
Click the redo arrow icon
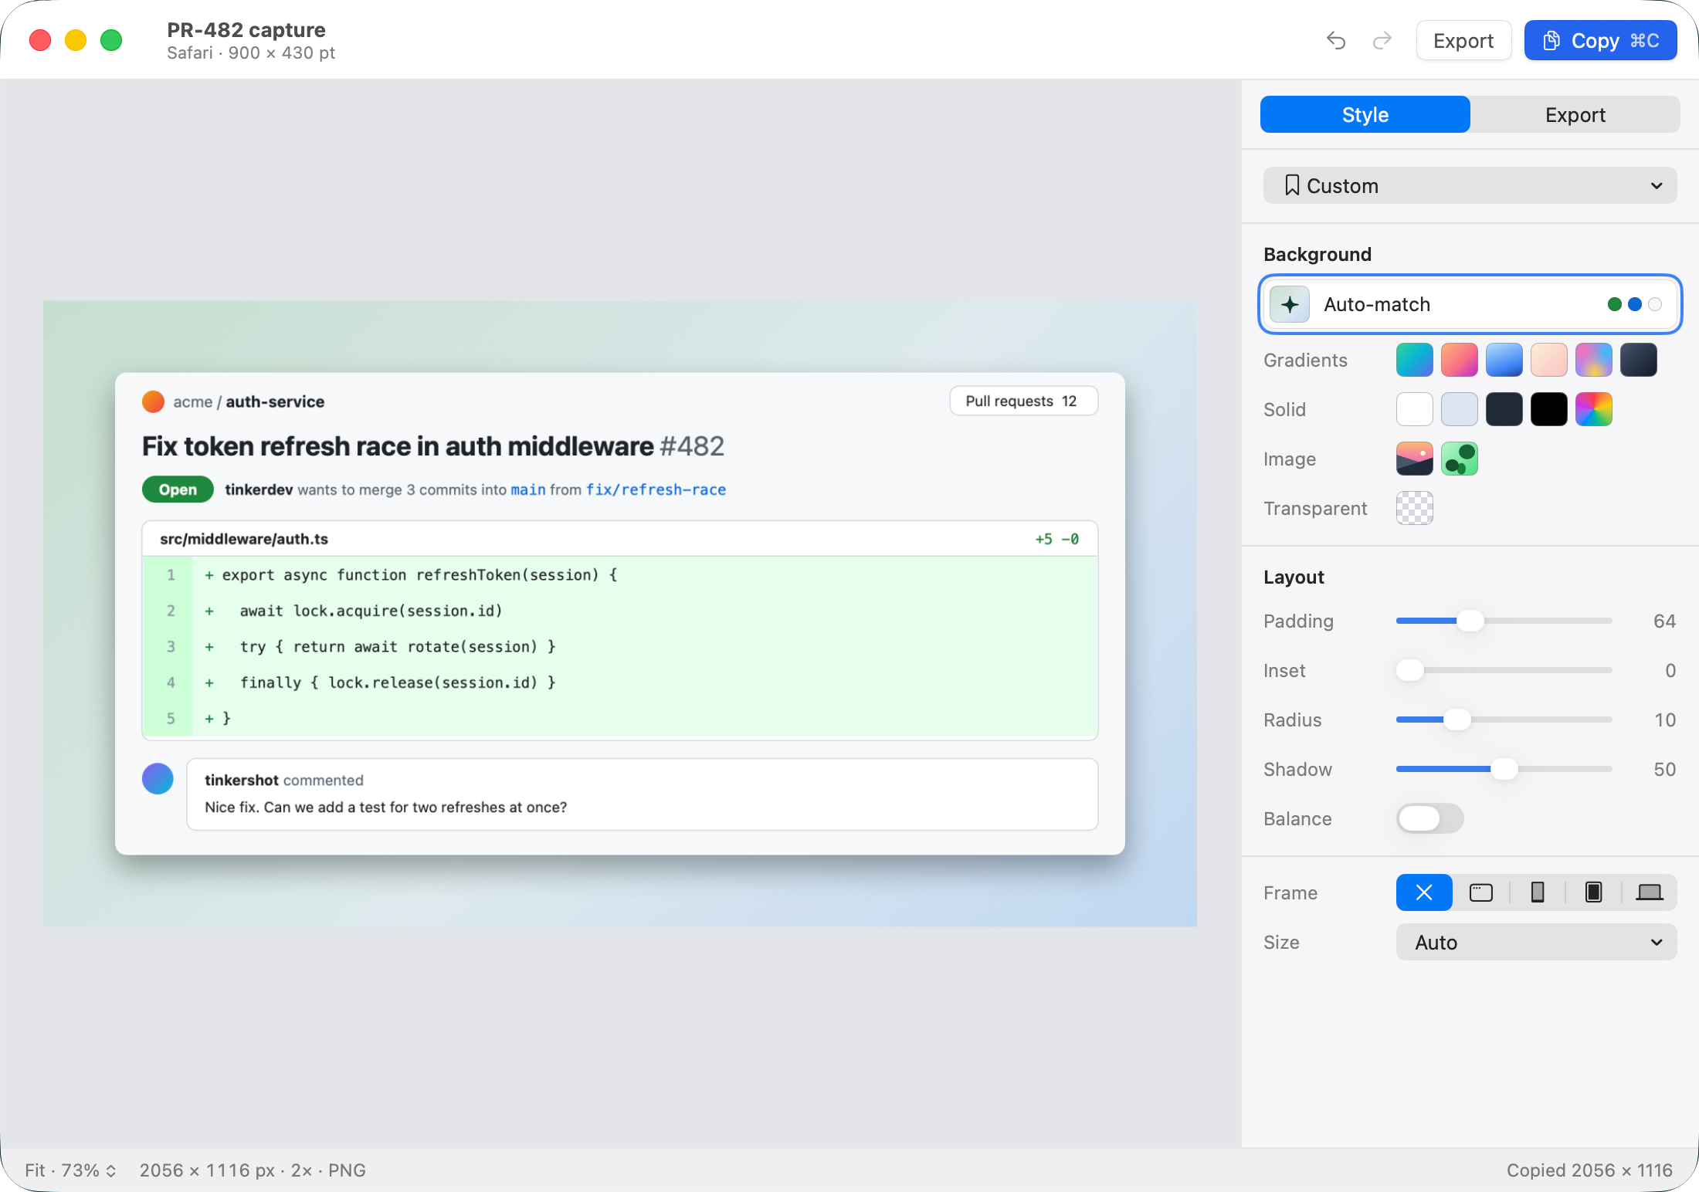click(1382, 40)
